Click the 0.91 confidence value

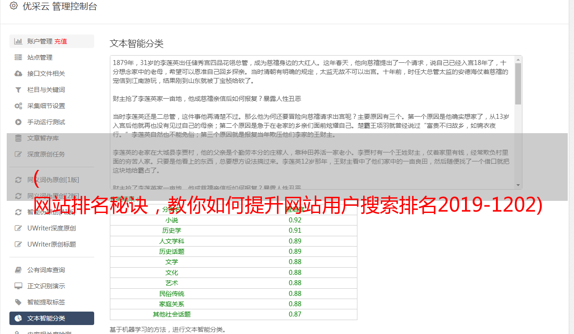(x=295, y=230)
